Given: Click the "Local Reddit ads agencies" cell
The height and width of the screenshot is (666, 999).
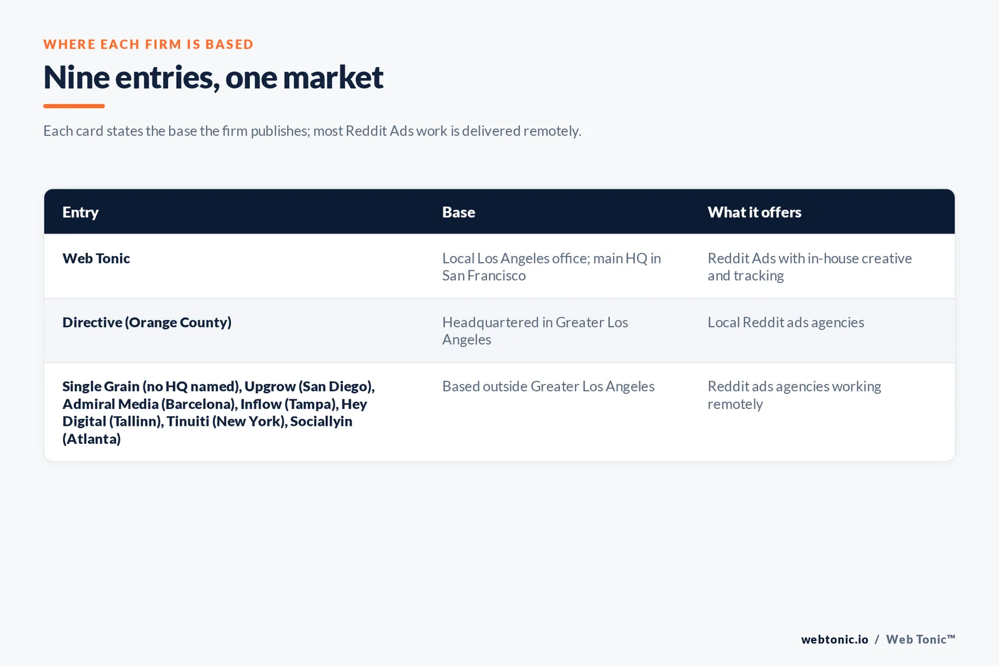Looking at the screenshot, I should (785, 323).
